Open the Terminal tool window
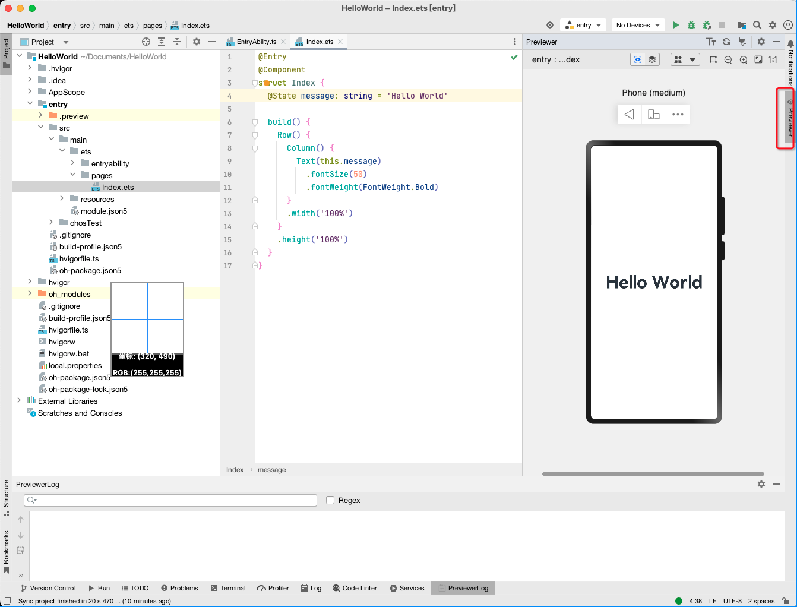Viewport: 797px width, 607px height. point(228,588)
